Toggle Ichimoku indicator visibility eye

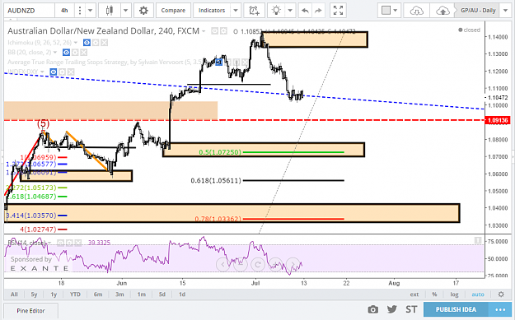pyautogui.click(x=87, y=43)
